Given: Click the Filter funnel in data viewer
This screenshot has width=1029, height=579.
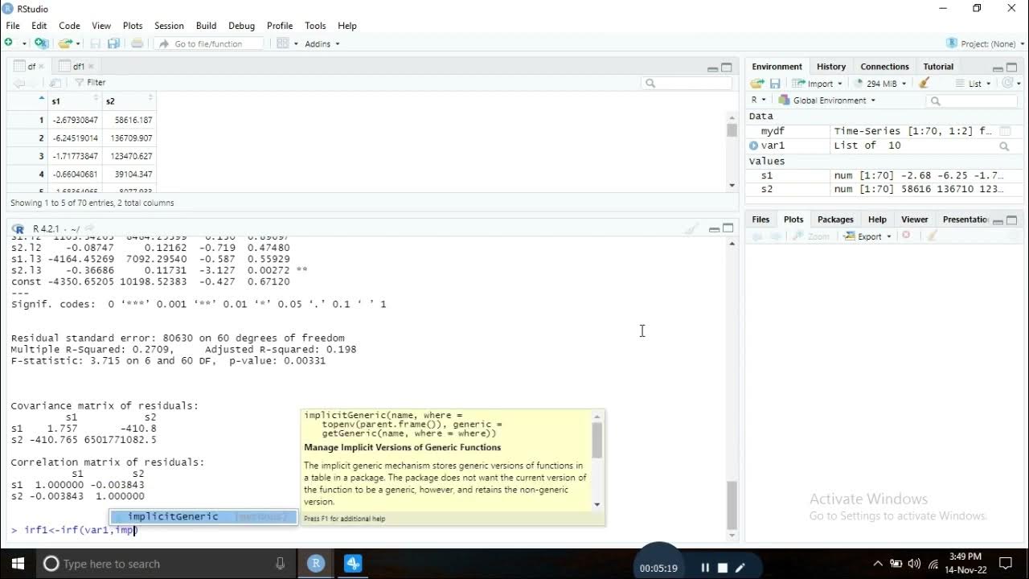Looking at the screenshot, I should 90,82.
